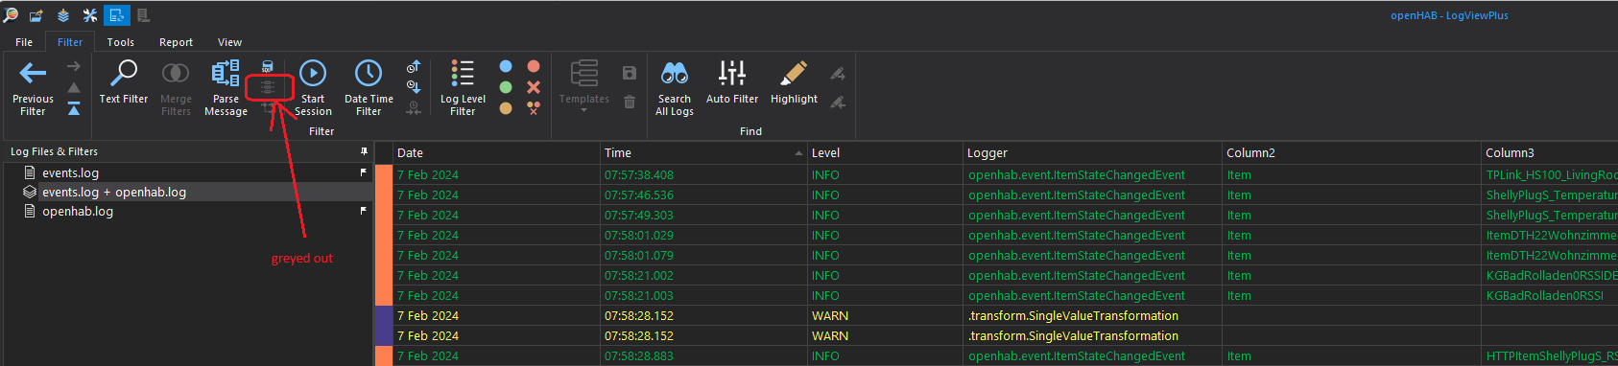This screenshot has height=366, width=1618.
Task: Click the greyed document icon in quick access bar
Action: 143,15
